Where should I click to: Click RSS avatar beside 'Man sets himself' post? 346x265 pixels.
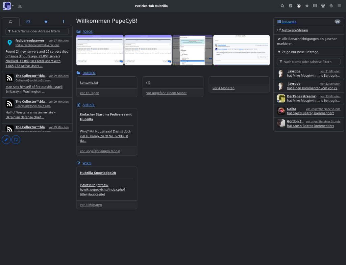(10, 78)
